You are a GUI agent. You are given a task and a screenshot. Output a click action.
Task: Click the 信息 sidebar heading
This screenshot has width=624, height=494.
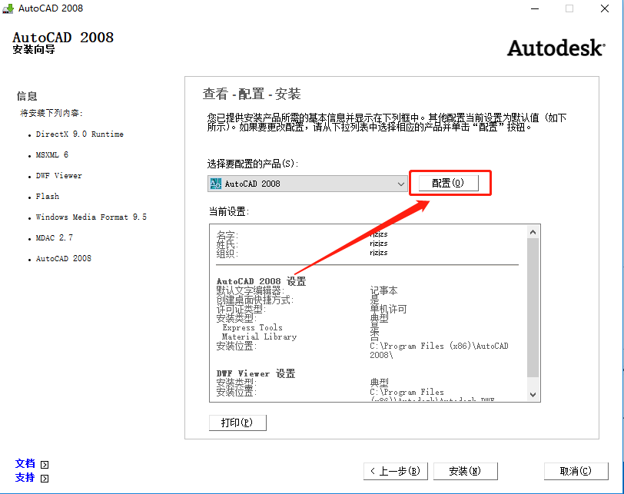(27, 96)
